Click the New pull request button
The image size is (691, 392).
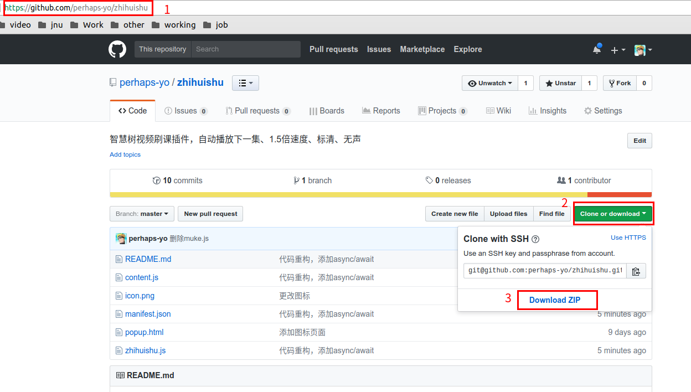click(x=210, y=214)
